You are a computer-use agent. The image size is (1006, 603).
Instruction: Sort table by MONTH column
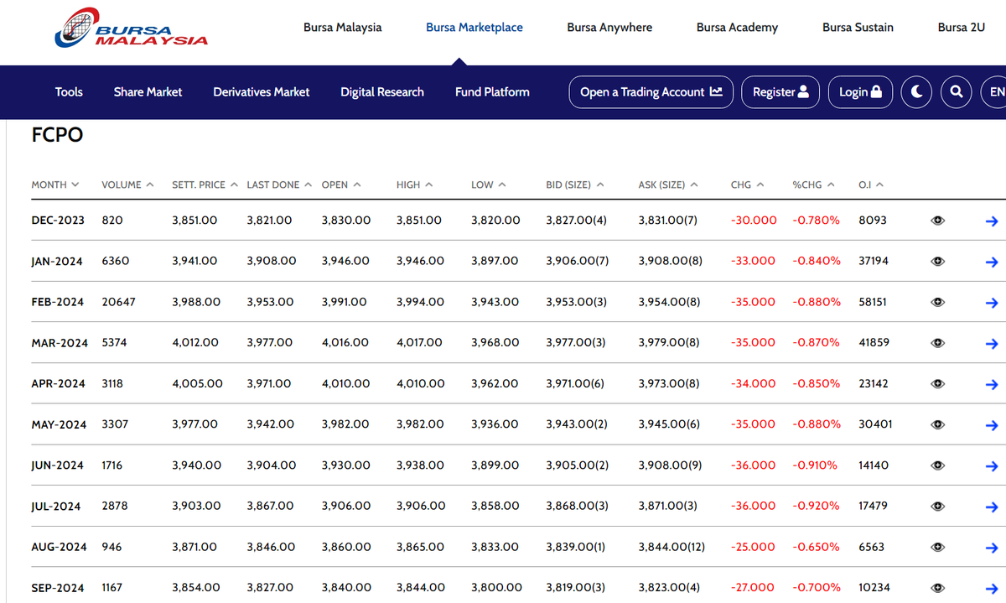pyautogui.click(x=55, y=185)
